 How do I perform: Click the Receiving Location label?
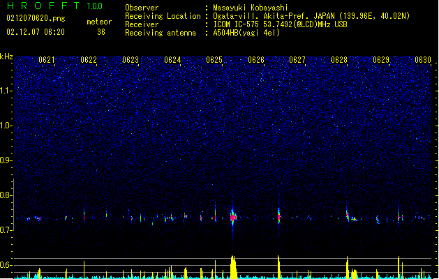163,16
